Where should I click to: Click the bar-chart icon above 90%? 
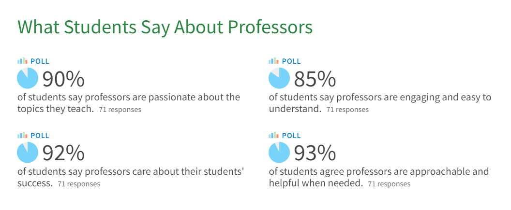click(x=22, y=61)
